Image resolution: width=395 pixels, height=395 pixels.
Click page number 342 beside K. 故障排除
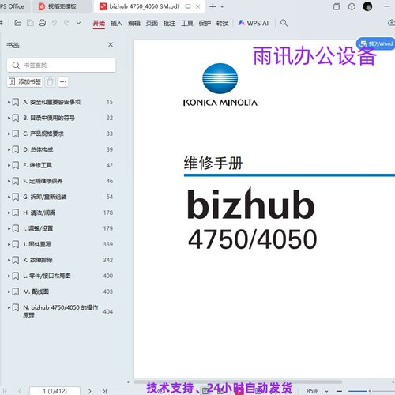108,260
